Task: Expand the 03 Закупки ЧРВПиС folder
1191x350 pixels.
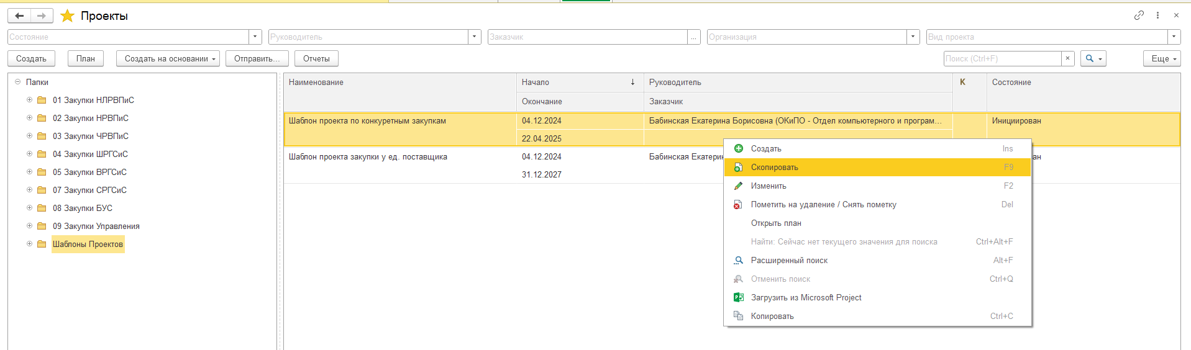Action: [x=29, y=136]
